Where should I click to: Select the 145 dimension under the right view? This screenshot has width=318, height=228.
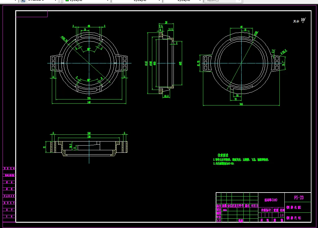tap(241, 104)
